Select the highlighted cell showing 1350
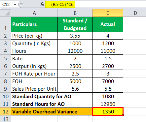146x122 pixels. click(x=108, y=111)
